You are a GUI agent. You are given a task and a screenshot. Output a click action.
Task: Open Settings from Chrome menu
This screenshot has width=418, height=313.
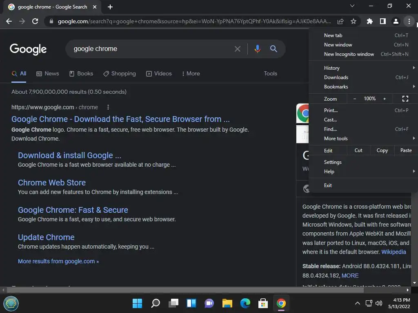[363, 162]
